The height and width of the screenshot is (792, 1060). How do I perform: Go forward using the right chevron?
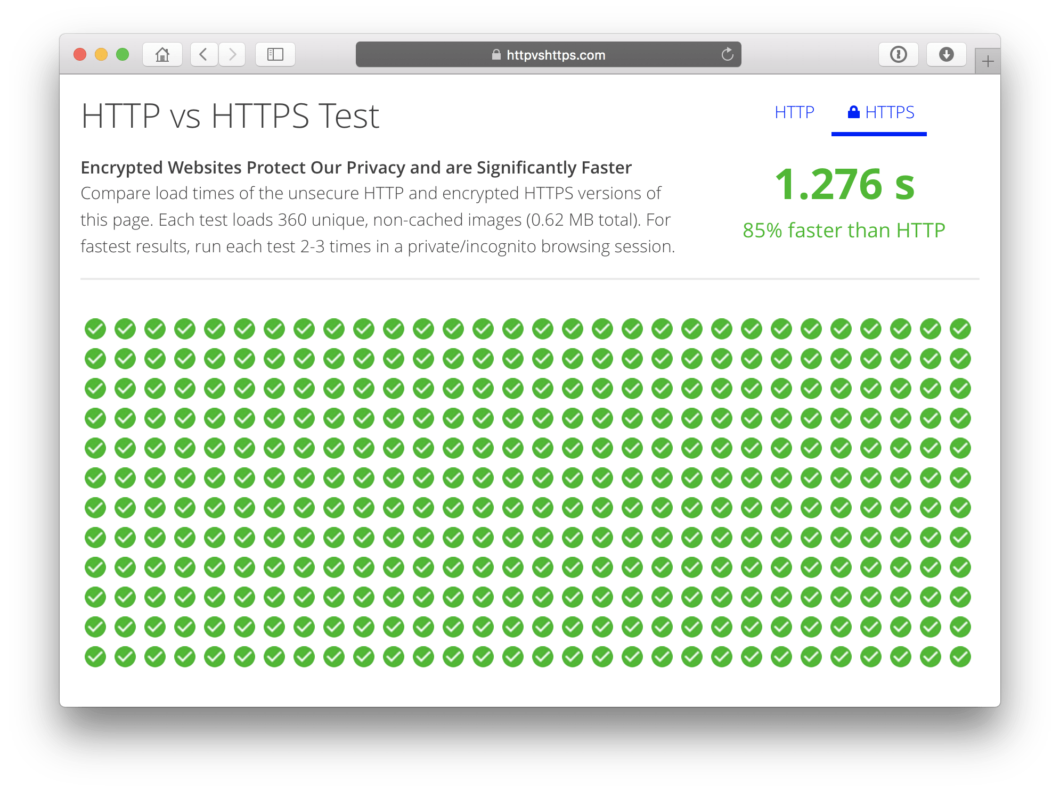click(x=232, y=54)
